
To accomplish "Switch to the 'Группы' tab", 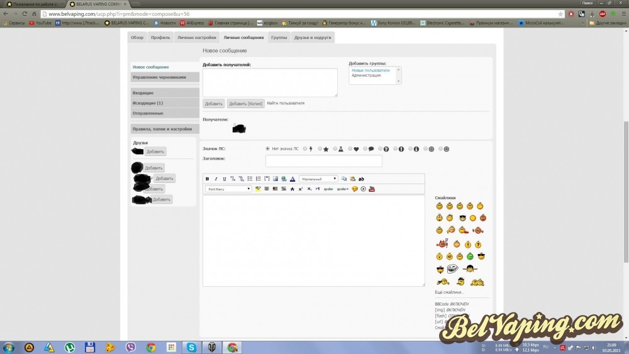I will pos(279,37).
